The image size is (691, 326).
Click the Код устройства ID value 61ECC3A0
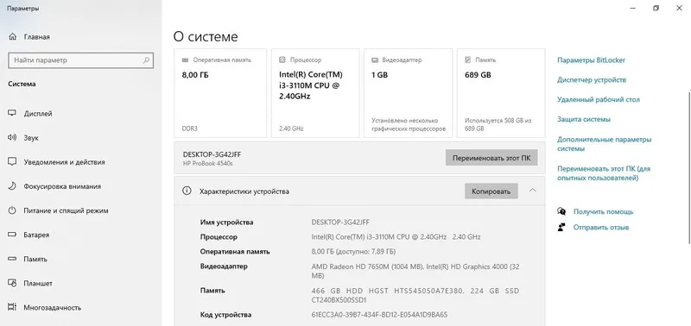click(x=379, y=315)
